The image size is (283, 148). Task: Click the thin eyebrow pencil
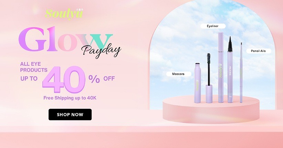pyautogui.click(x=241, y=73)
